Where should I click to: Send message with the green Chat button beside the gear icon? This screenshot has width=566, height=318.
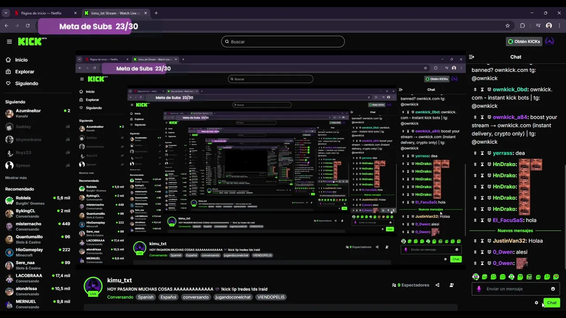tap(552, 303)
